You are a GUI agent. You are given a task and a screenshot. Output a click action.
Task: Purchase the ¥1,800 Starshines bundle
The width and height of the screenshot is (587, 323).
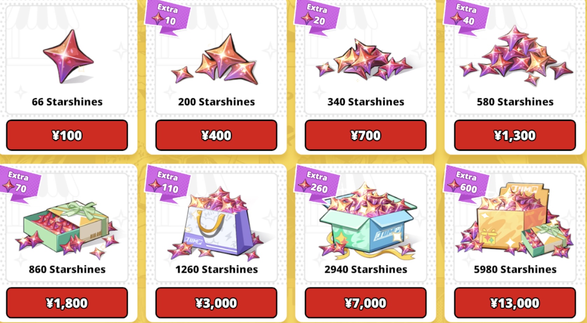[67, 303]
